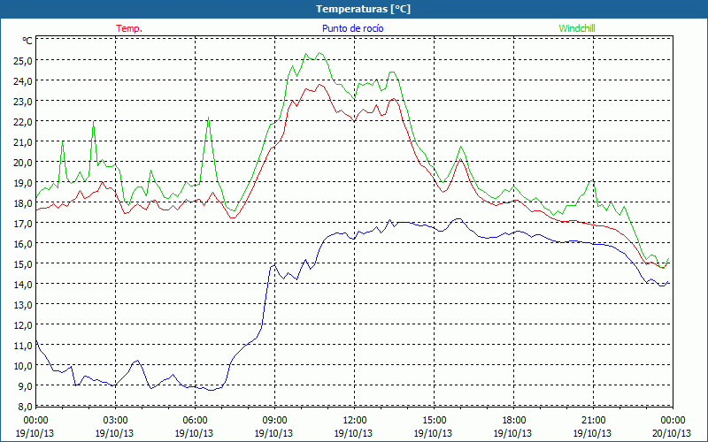Click the 18:00 time axis label

(x=513, y=421)
